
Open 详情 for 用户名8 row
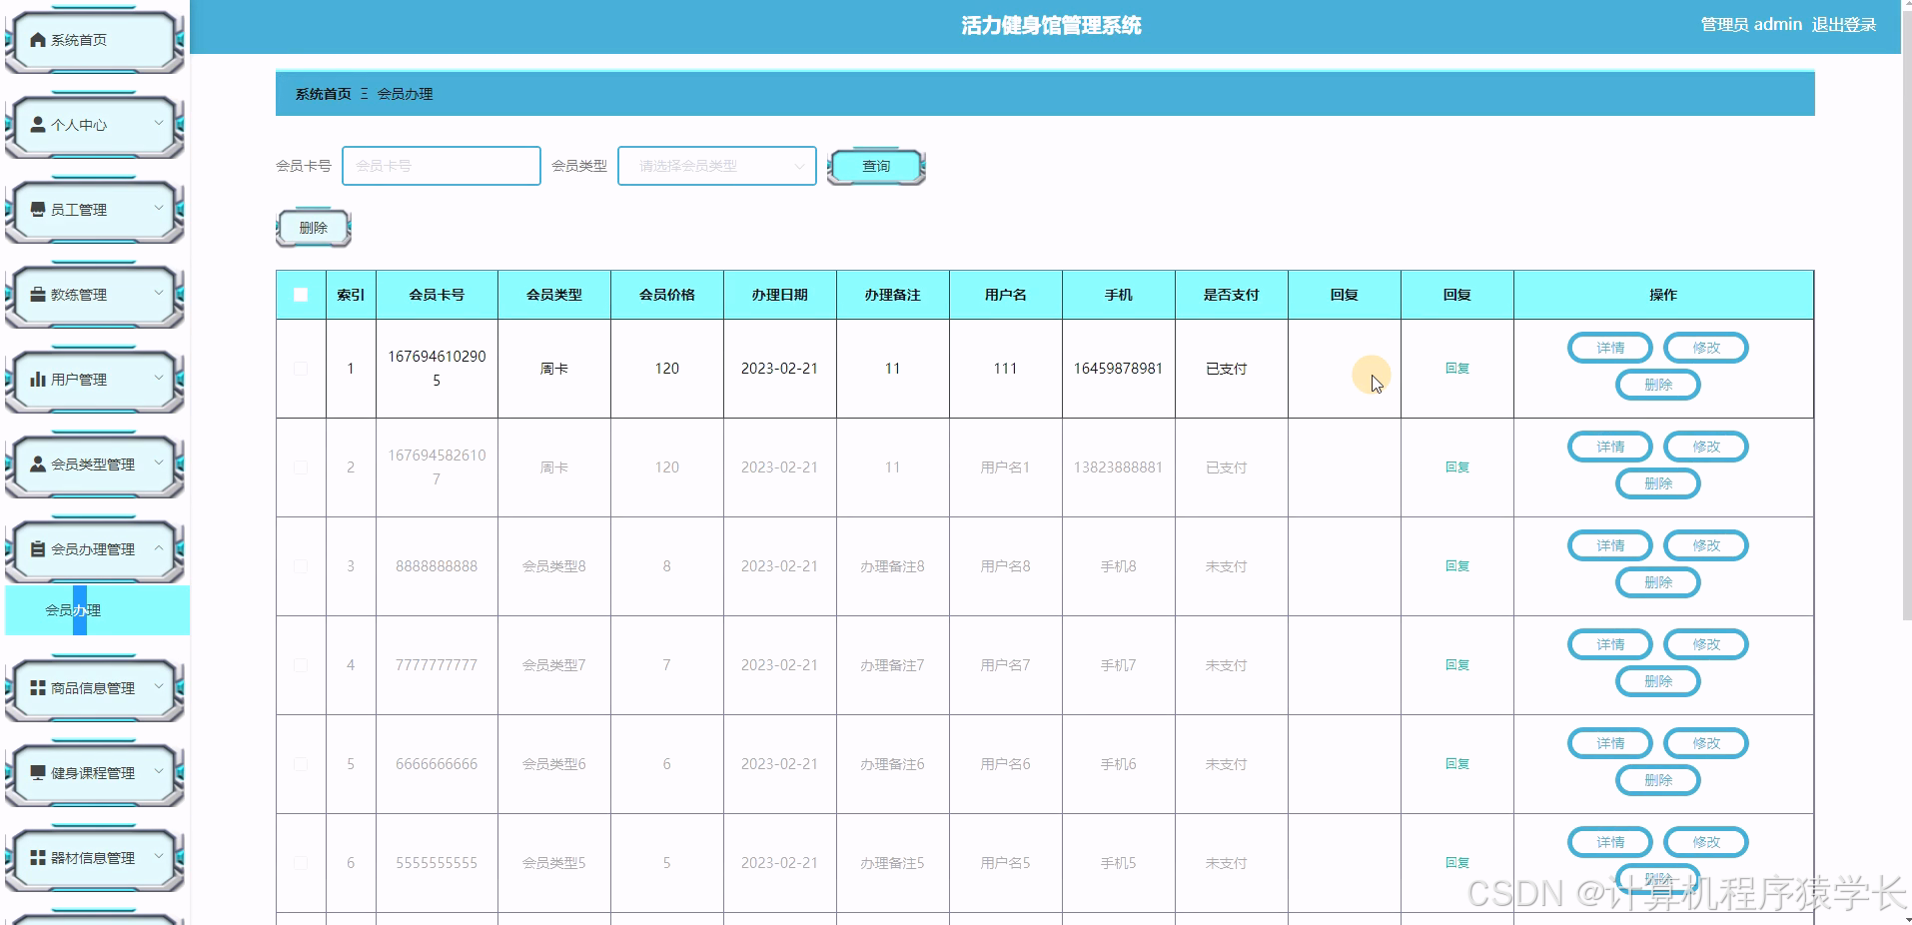coord(1610,545)
